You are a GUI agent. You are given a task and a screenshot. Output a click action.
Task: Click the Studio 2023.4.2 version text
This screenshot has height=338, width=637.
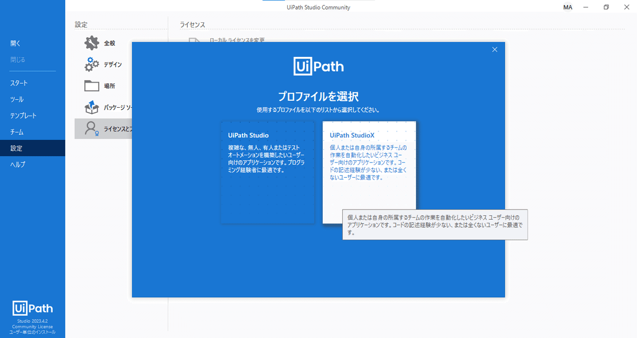(x=32, y=321)
